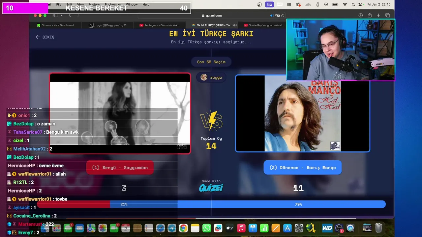Launch Keynote from the dock
The width and height of the screenshot is (422, 237).
253,228
